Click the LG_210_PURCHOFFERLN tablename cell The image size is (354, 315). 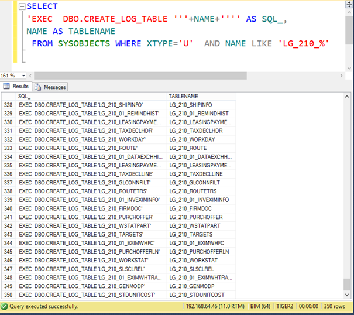pyautogui.click(x=201, y=252)
